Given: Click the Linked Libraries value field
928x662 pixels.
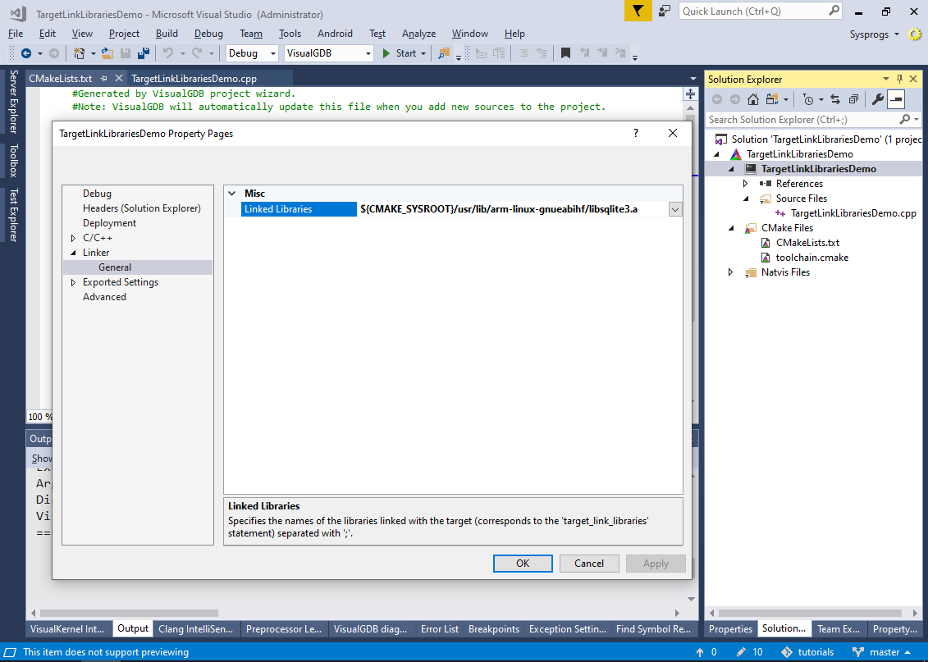Looking at the screenshot, I should coord(513,209).
